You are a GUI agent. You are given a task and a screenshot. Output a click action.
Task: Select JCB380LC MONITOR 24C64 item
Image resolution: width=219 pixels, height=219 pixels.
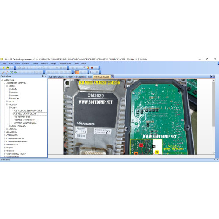tap(25, 123)
